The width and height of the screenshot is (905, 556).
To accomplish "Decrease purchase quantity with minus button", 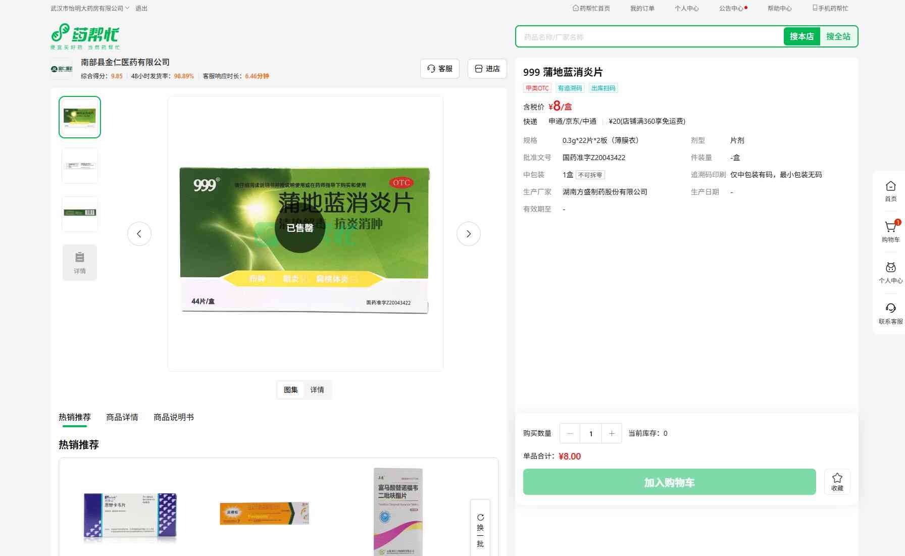I will (570, 433).
